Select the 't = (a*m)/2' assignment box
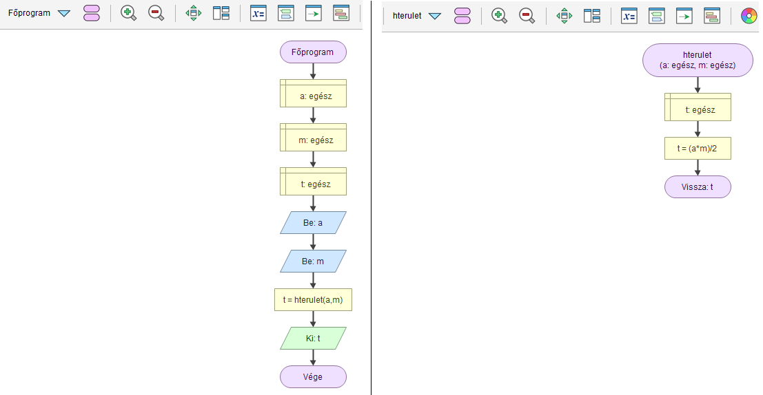The height and width of the screenshot is (395, 763). click(x=698, y=149)
